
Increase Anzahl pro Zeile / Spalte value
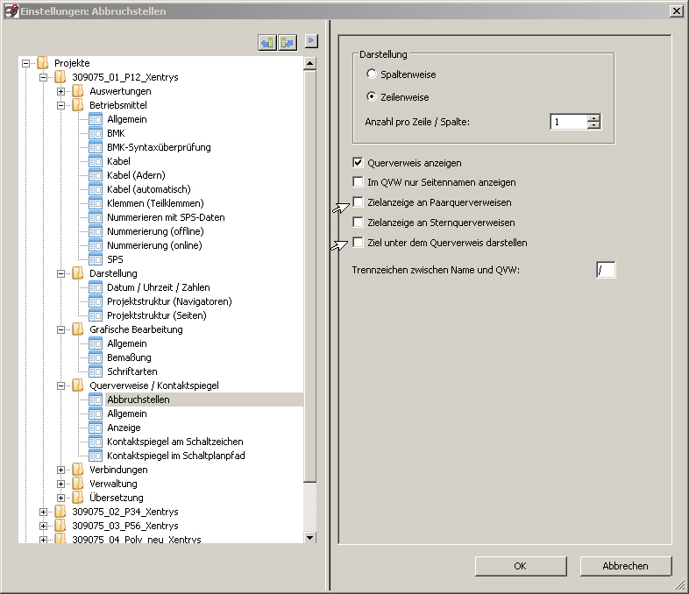tap(593, 118)
